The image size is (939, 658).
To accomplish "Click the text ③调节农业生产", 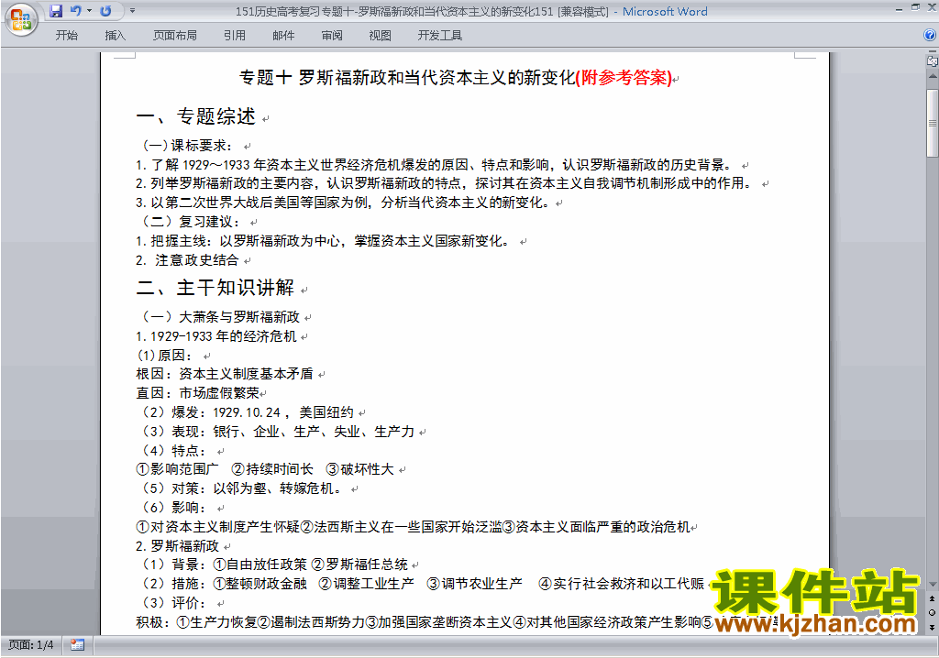I will (474, 584).
